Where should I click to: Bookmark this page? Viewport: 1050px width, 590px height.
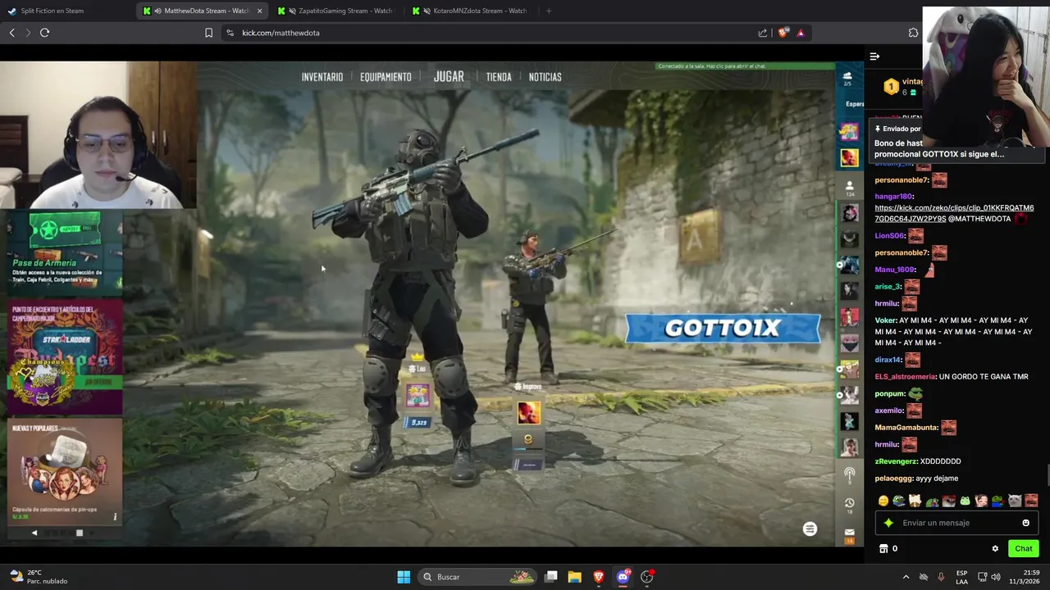click(208, 33)
